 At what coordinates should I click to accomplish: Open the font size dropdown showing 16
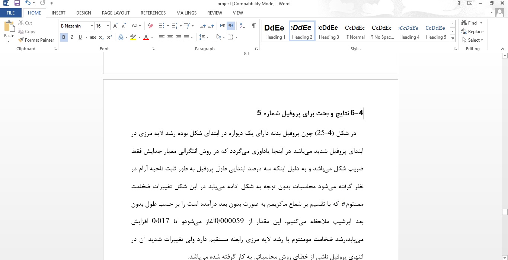pyautogui.click(x=108, y=26)
